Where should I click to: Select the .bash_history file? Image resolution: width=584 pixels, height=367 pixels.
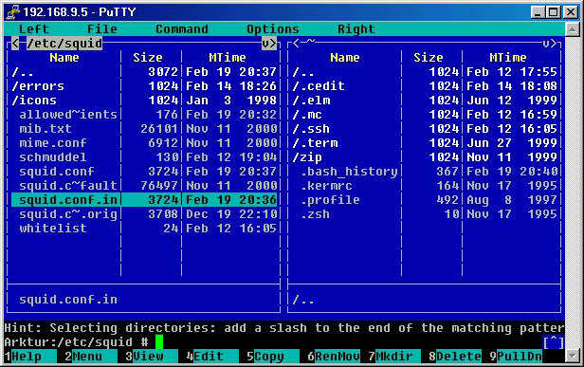tap(425, 171)
